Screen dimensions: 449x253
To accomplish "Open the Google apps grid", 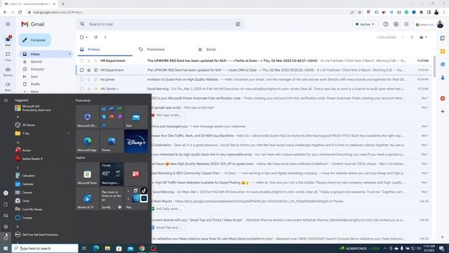I will coord(406,25).
